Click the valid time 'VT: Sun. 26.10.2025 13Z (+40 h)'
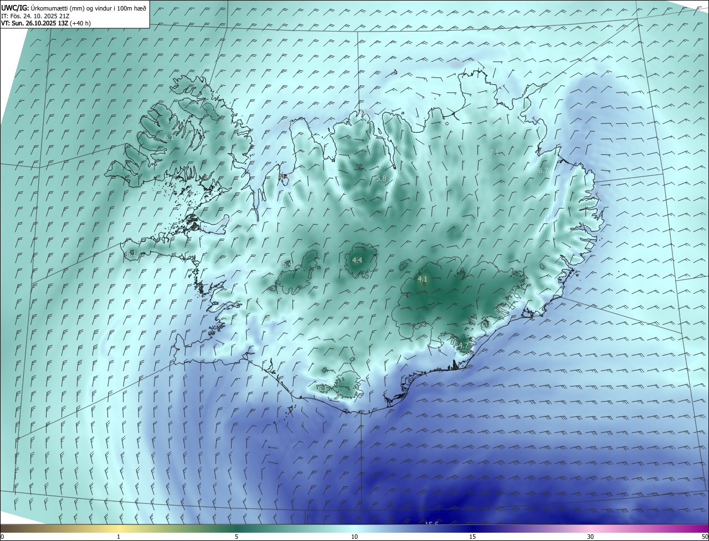 (x=46, y=23)
